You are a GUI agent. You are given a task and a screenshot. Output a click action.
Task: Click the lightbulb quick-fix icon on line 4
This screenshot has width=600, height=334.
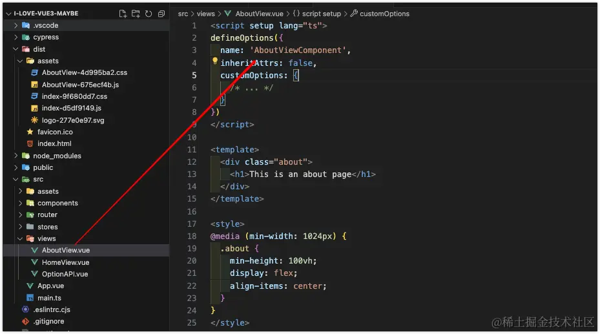point(215,61)
